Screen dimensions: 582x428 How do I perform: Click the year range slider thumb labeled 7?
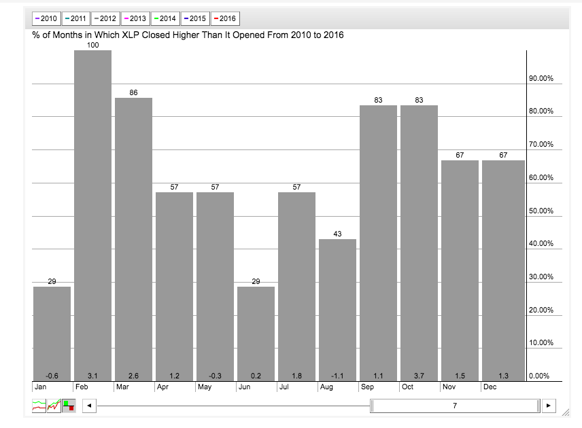click(x=455, y=406)
